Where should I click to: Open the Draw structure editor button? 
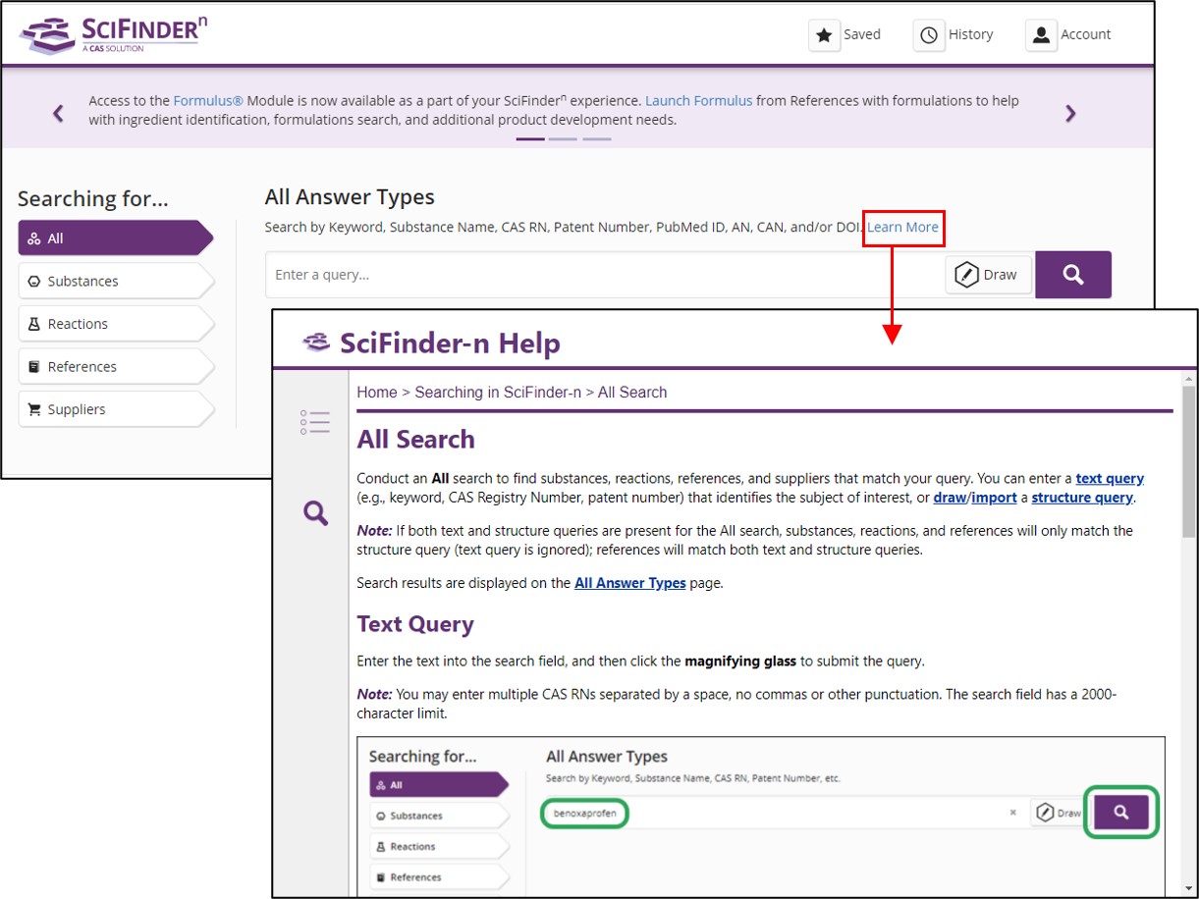pos(989,275)
